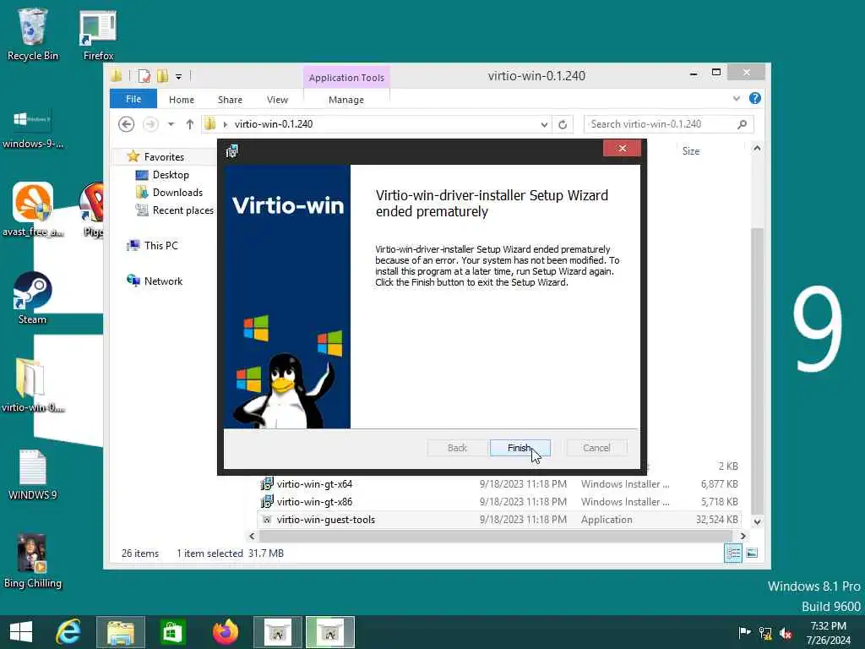Image resolution: width=865 pixels, height=649 pixels.
Task: Click the address bar folder path arrow
Action: tap(225, 125)
